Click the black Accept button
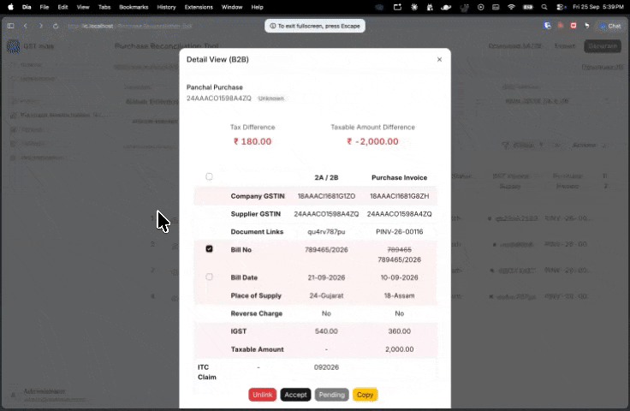The height and width of the screenshot is (411, 630). [295, 395]
